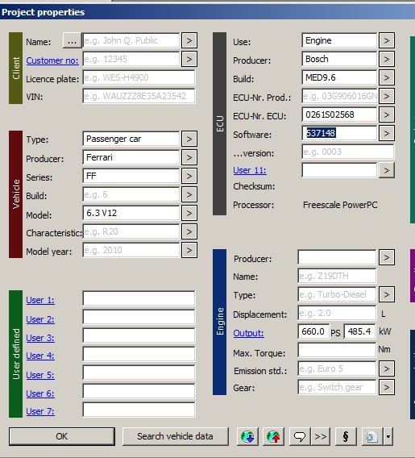Focus the Licence plate input field
The width and height of the screenshot is (415, 458).
click(x=139, y=77)
